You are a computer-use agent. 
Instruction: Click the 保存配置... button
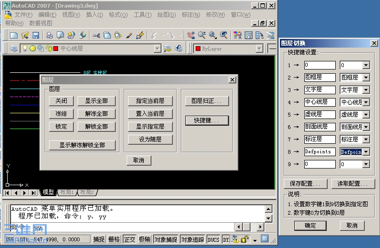pyautogui.click(x=305, y=184)
